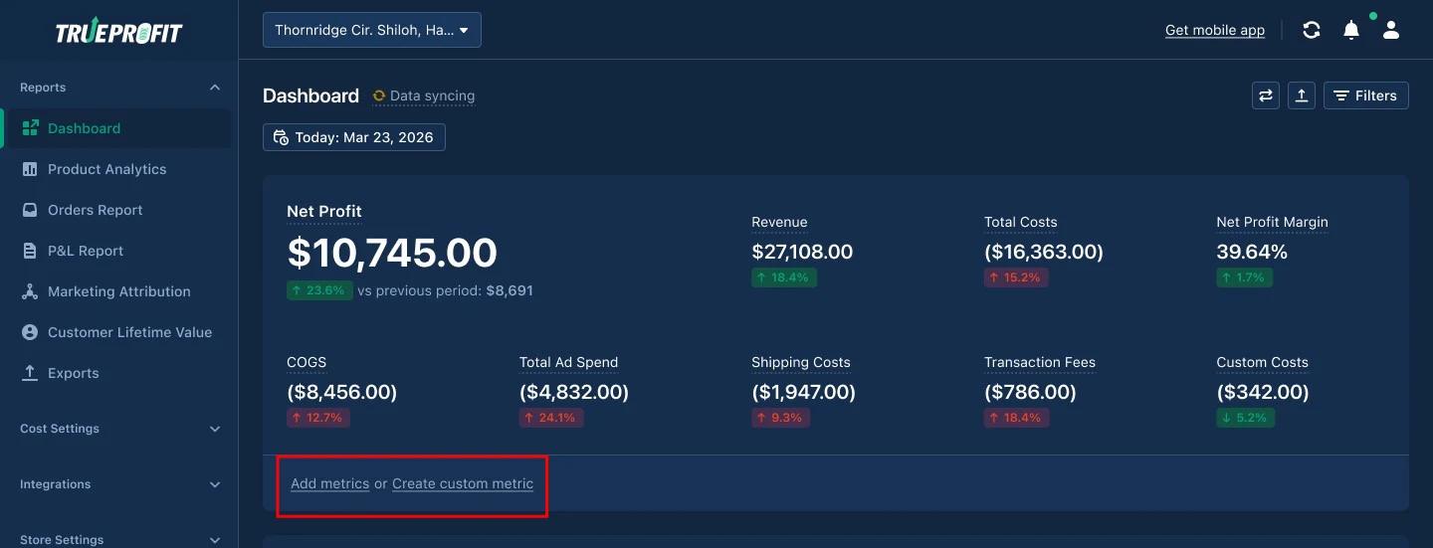Collapse the Reports section chevron
This screenshot has height=548, width=1433.
click(215, 88)
